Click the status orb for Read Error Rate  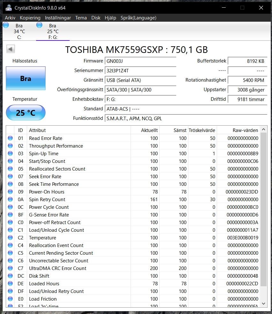tap(10, 138)
